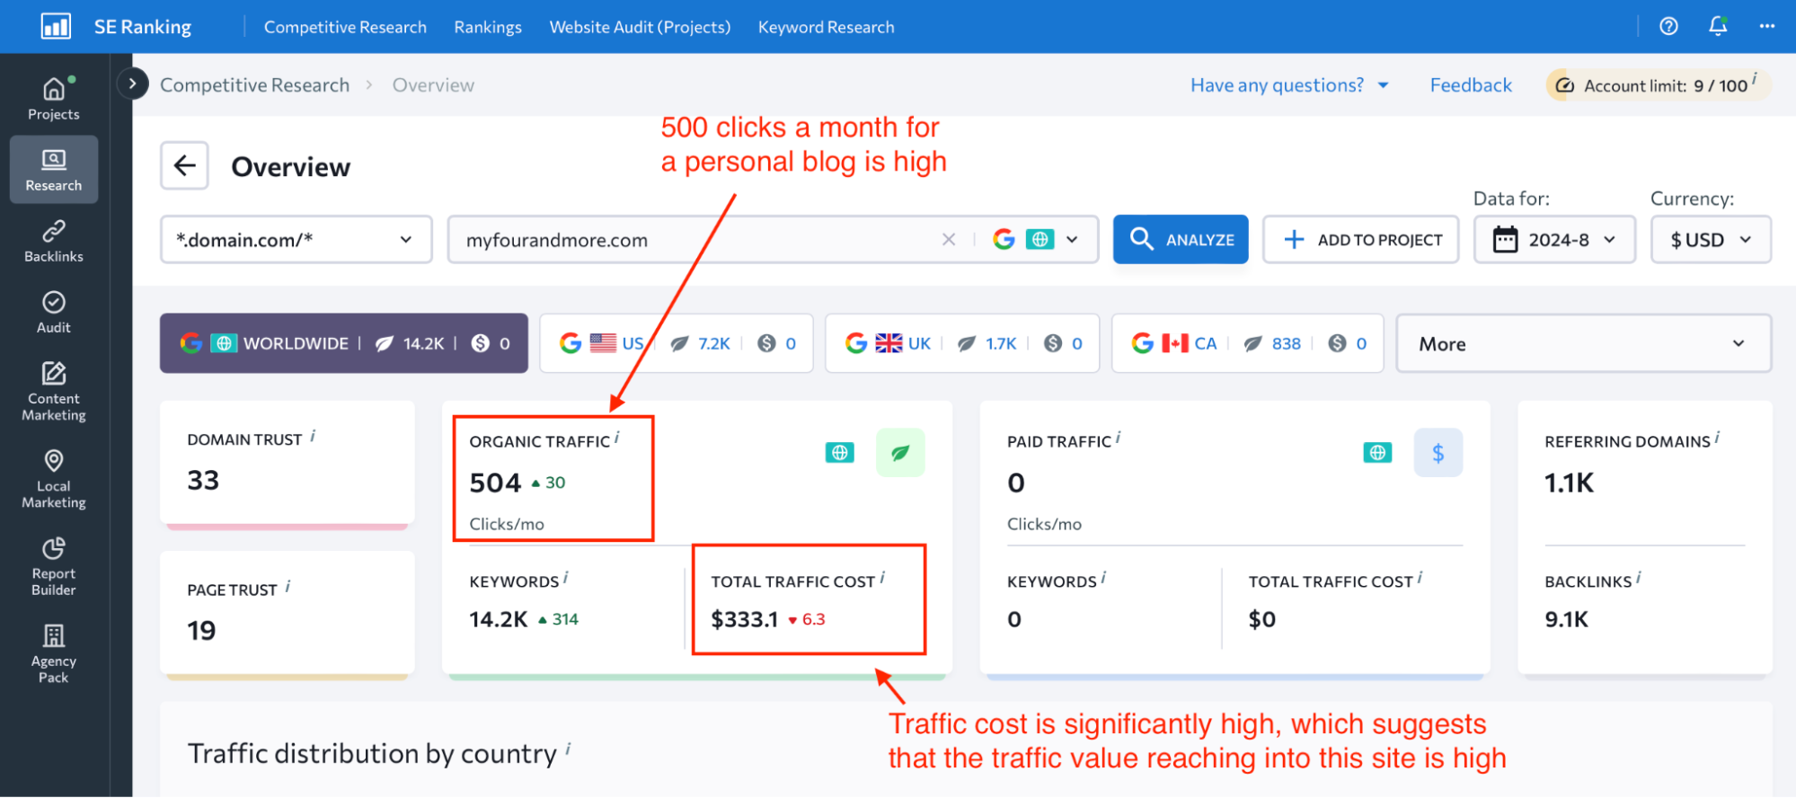The image size is (1796, 798).
Task: Open Research in the sidebar
Action: pos(54,170)
